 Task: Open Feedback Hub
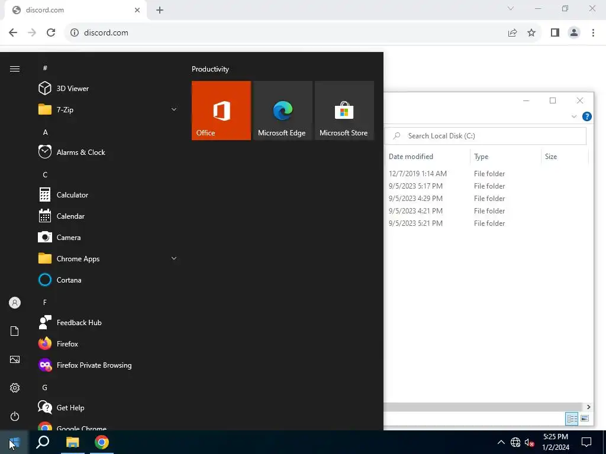pos(108,322)
